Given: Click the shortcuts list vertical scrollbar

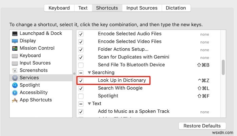Looking at the screenshot, I should (223, 67).
